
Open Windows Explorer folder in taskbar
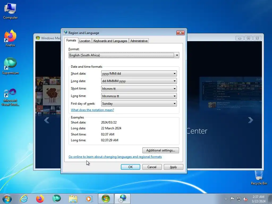point(73,199)
